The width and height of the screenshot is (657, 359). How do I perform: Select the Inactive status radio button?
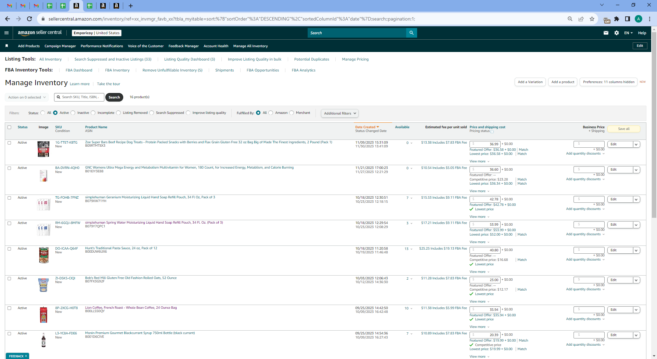click(x=73, y=113)
